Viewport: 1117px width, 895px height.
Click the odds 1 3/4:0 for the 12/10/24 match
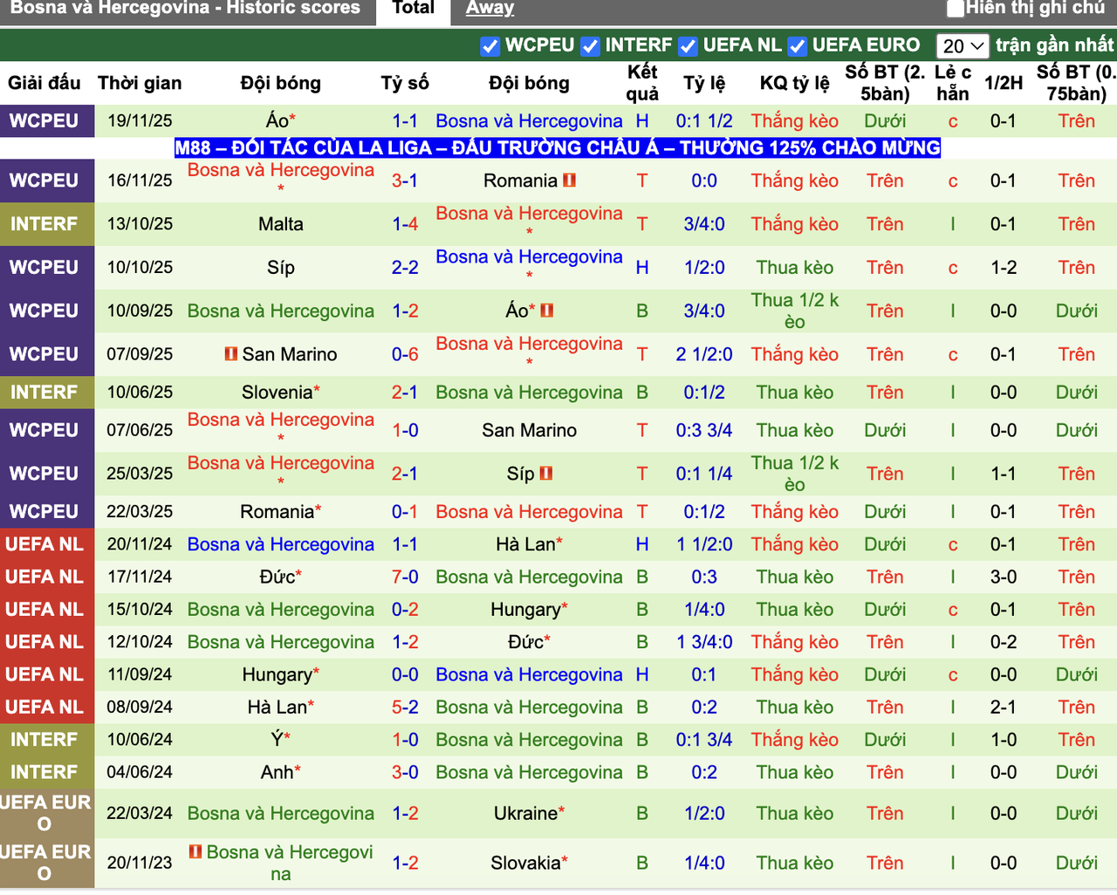(x=704, y=643)
